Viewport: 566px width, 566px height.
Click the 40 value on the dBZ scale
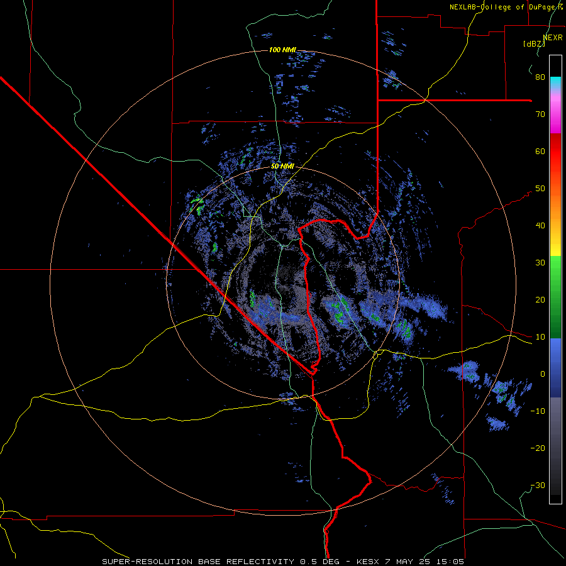pos(540,226)
